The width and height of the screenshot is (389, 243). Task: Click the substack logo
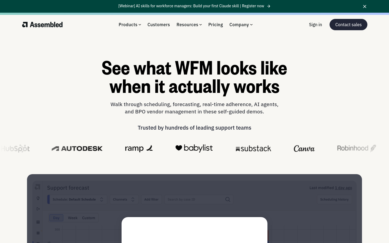point(253,148)
